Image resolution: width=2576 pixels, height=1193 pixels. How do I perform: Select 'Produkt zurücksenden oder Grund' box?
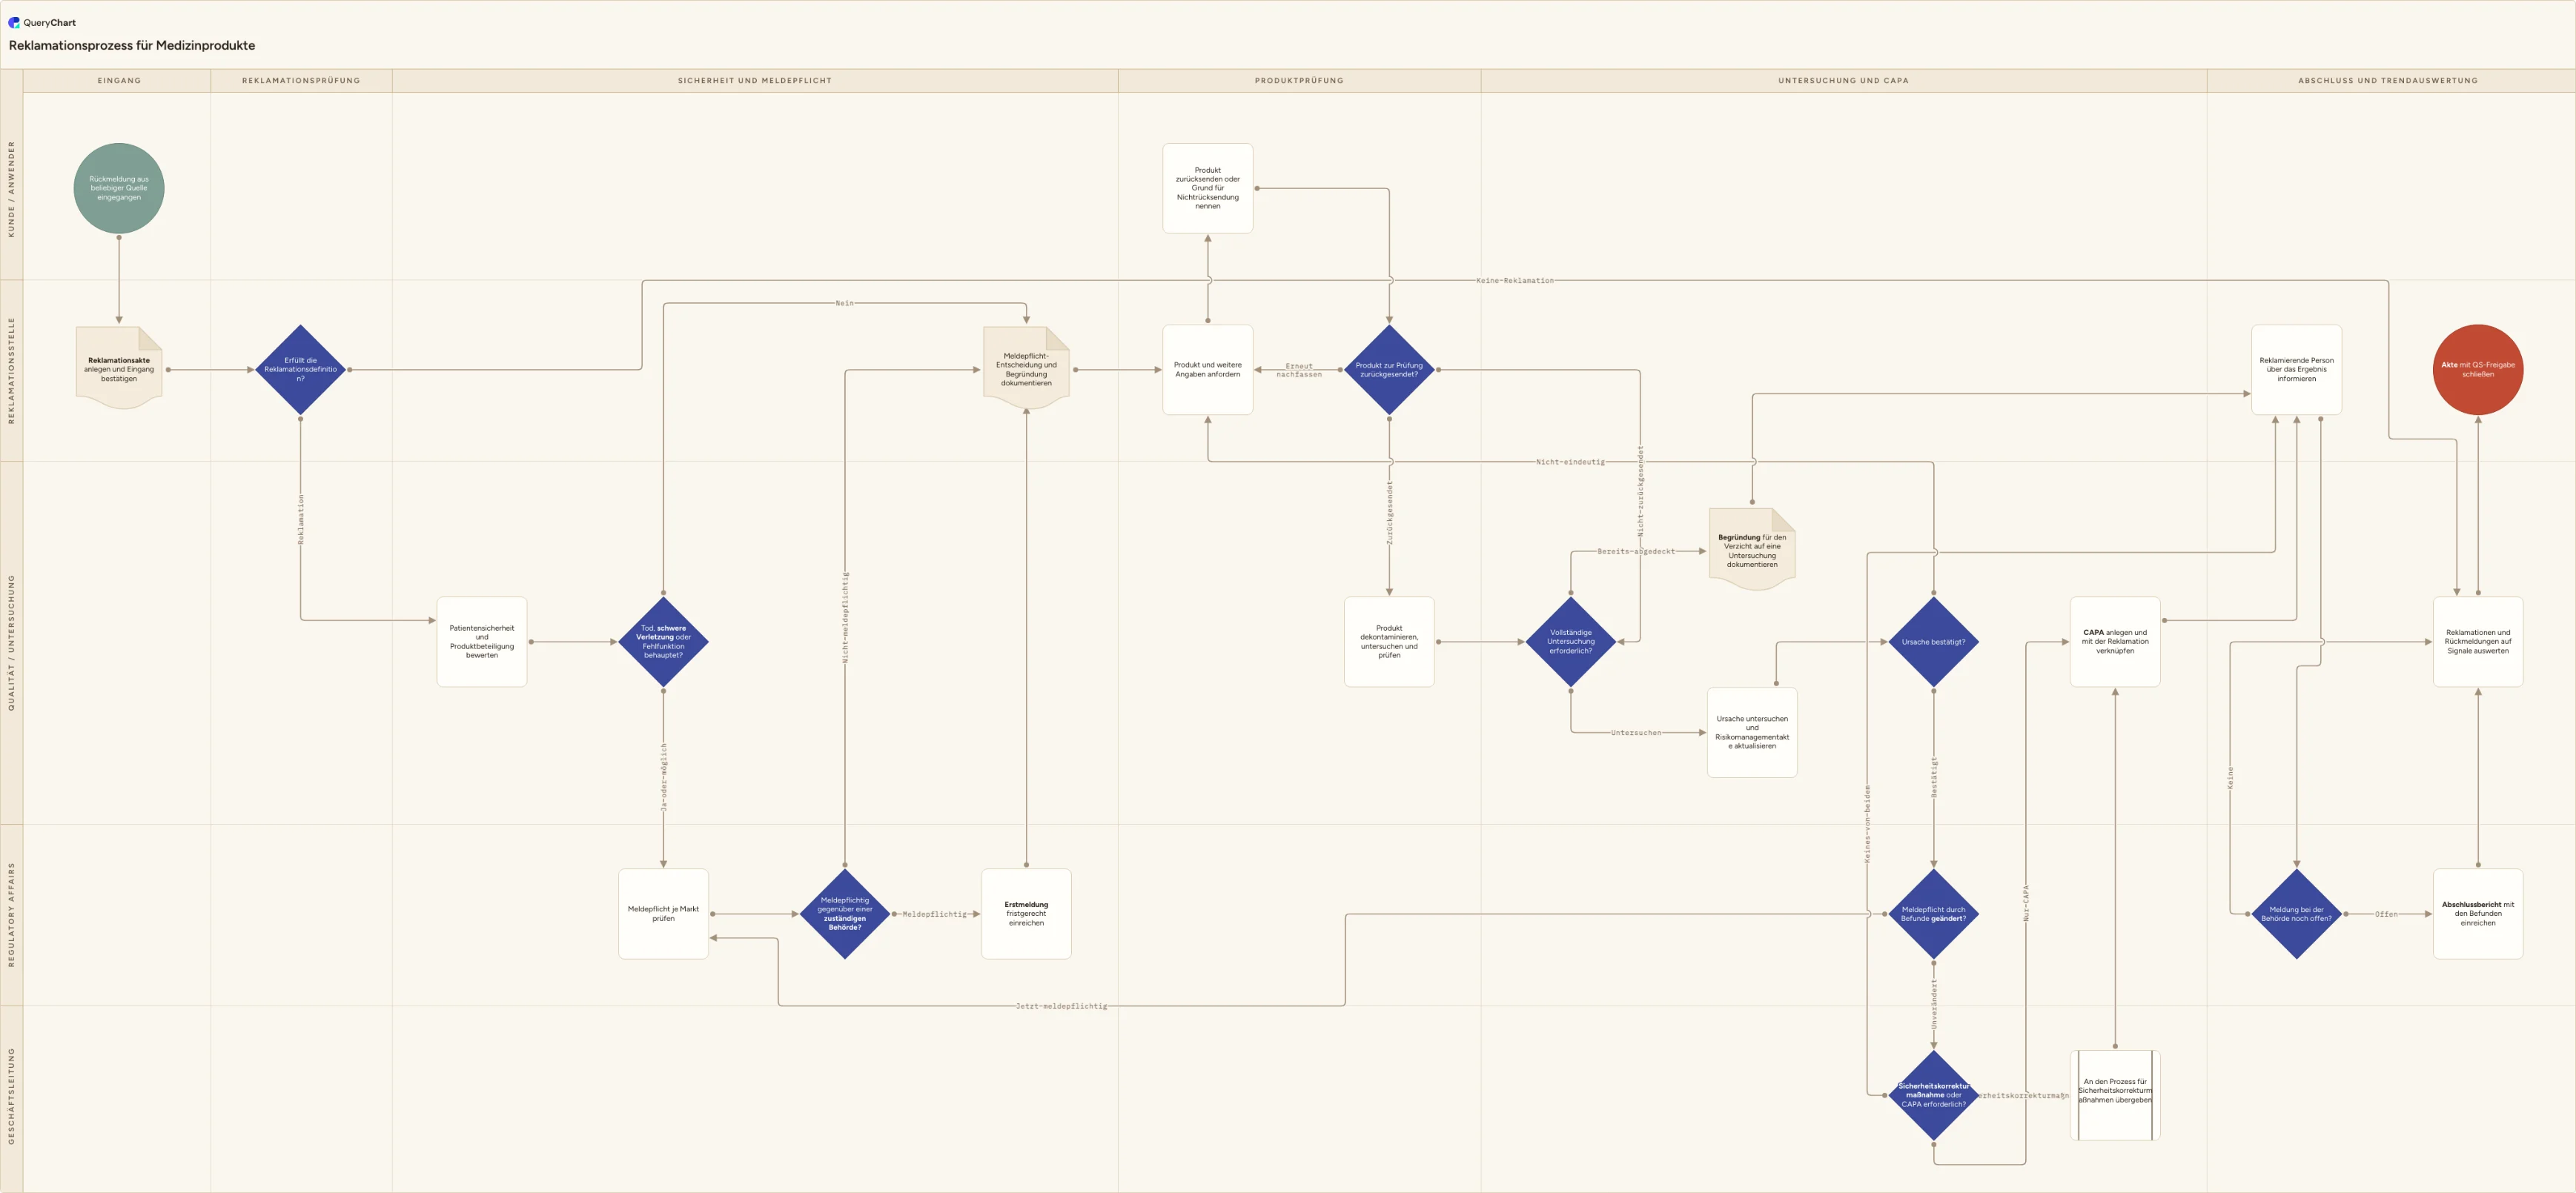point(1208,188)
